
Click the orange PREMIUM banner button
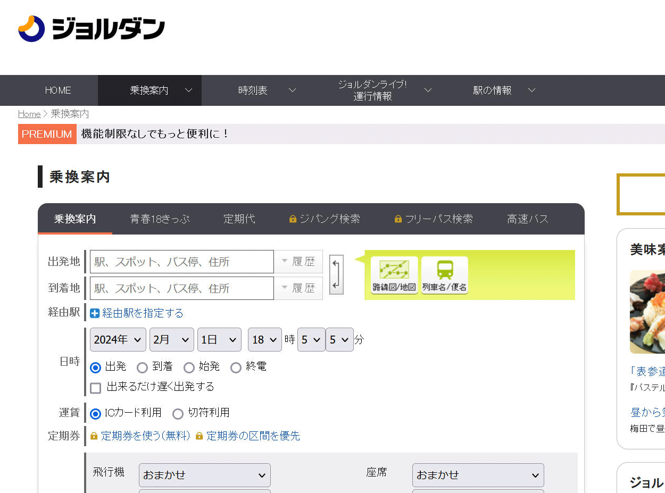tap(47, 134)
